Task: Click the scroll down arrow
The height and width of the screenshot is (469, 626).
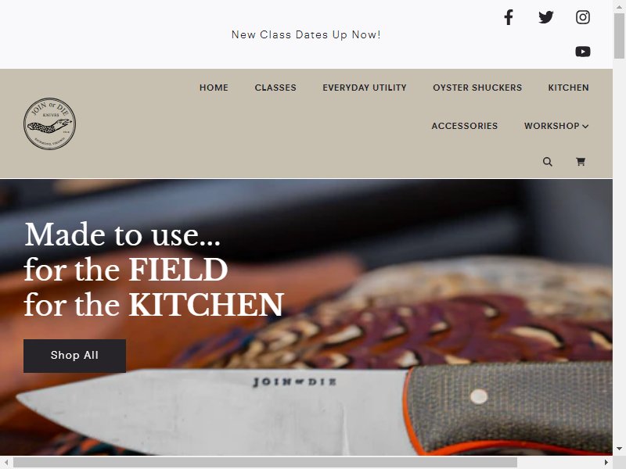Action: [x=619, y=449]
